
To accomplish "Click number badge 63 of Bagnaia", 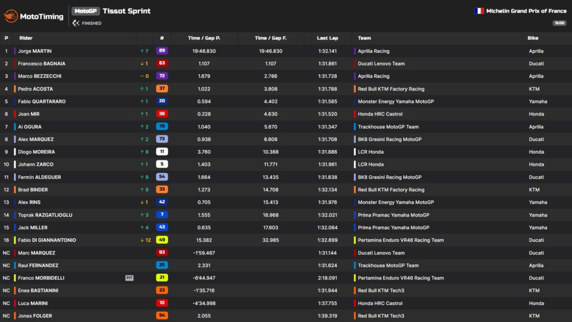I will pos(162,63).
